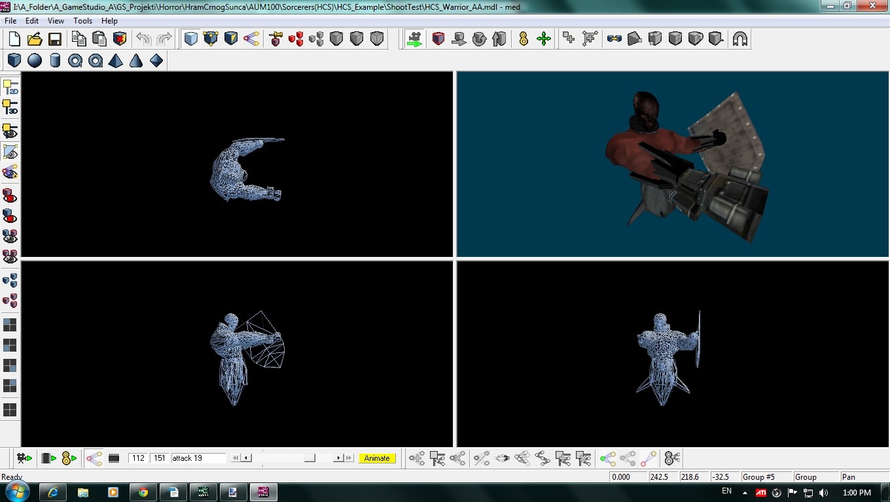890x502 pixels.
Task: Click the 2D view mode icon
Action: [x=10, y=87]
